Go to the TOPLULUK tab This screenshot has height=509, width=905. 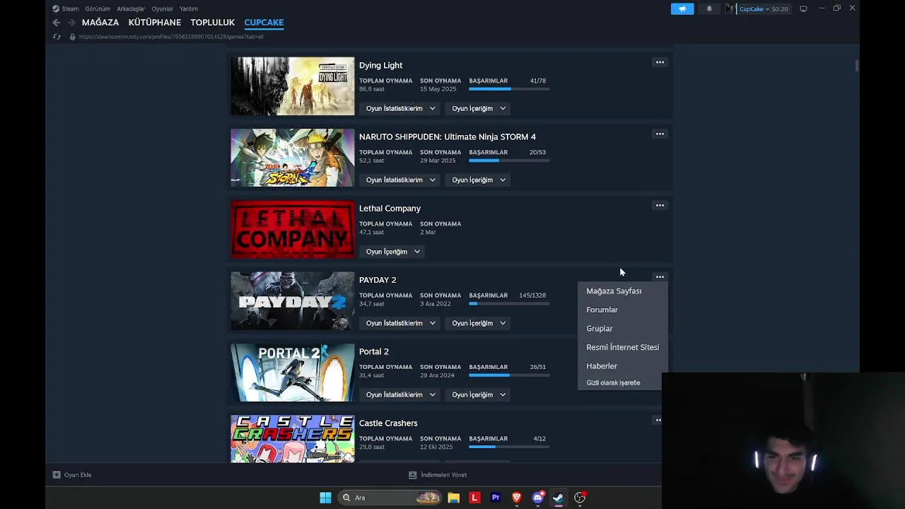[212, 23]
